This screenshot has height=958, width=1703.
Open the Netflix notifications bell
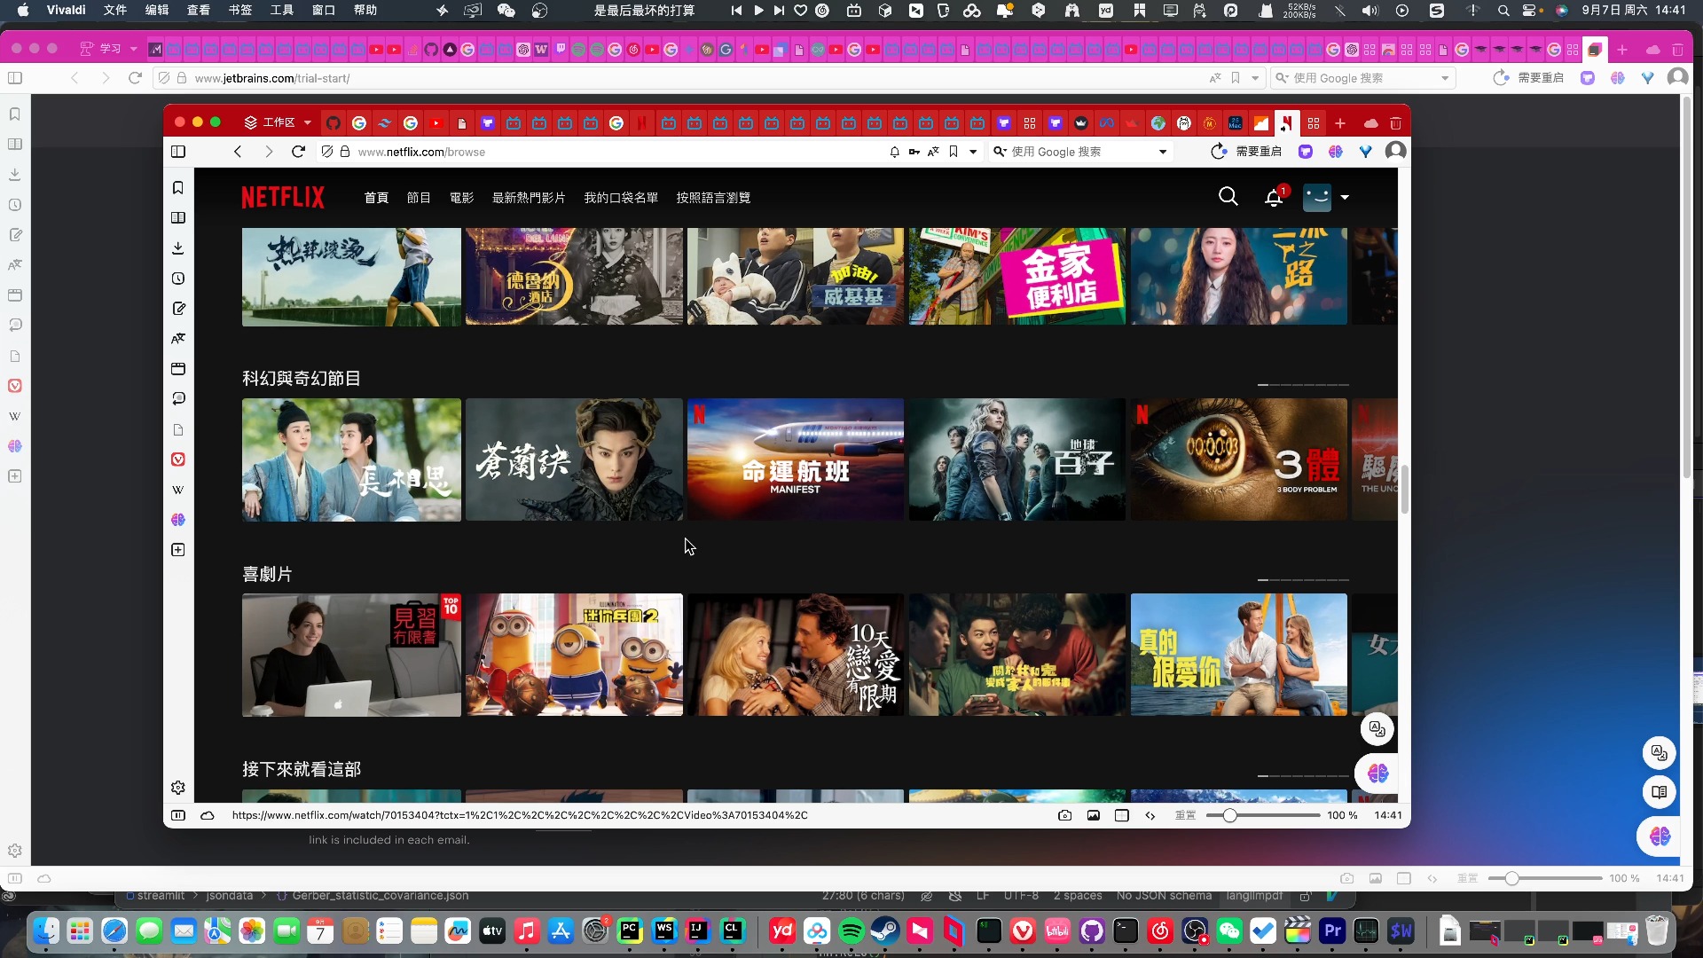coord(1274,197)
